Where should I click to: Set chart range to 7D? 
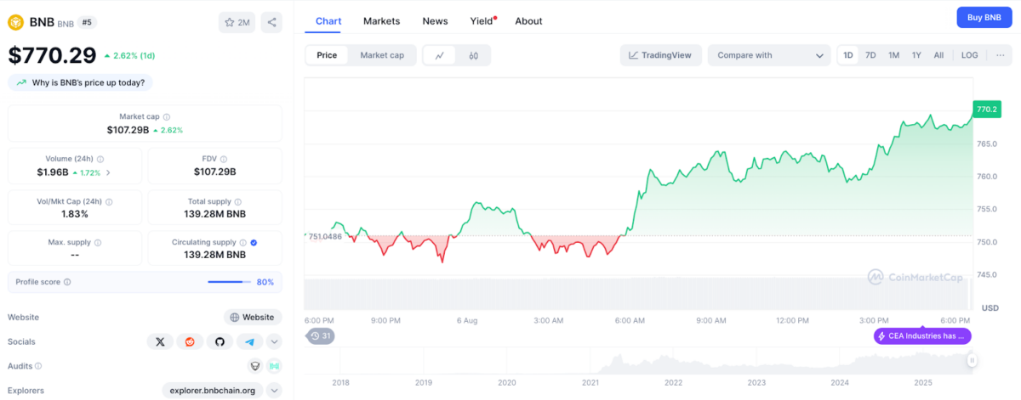pyautogui.click(x=870, y=55)
